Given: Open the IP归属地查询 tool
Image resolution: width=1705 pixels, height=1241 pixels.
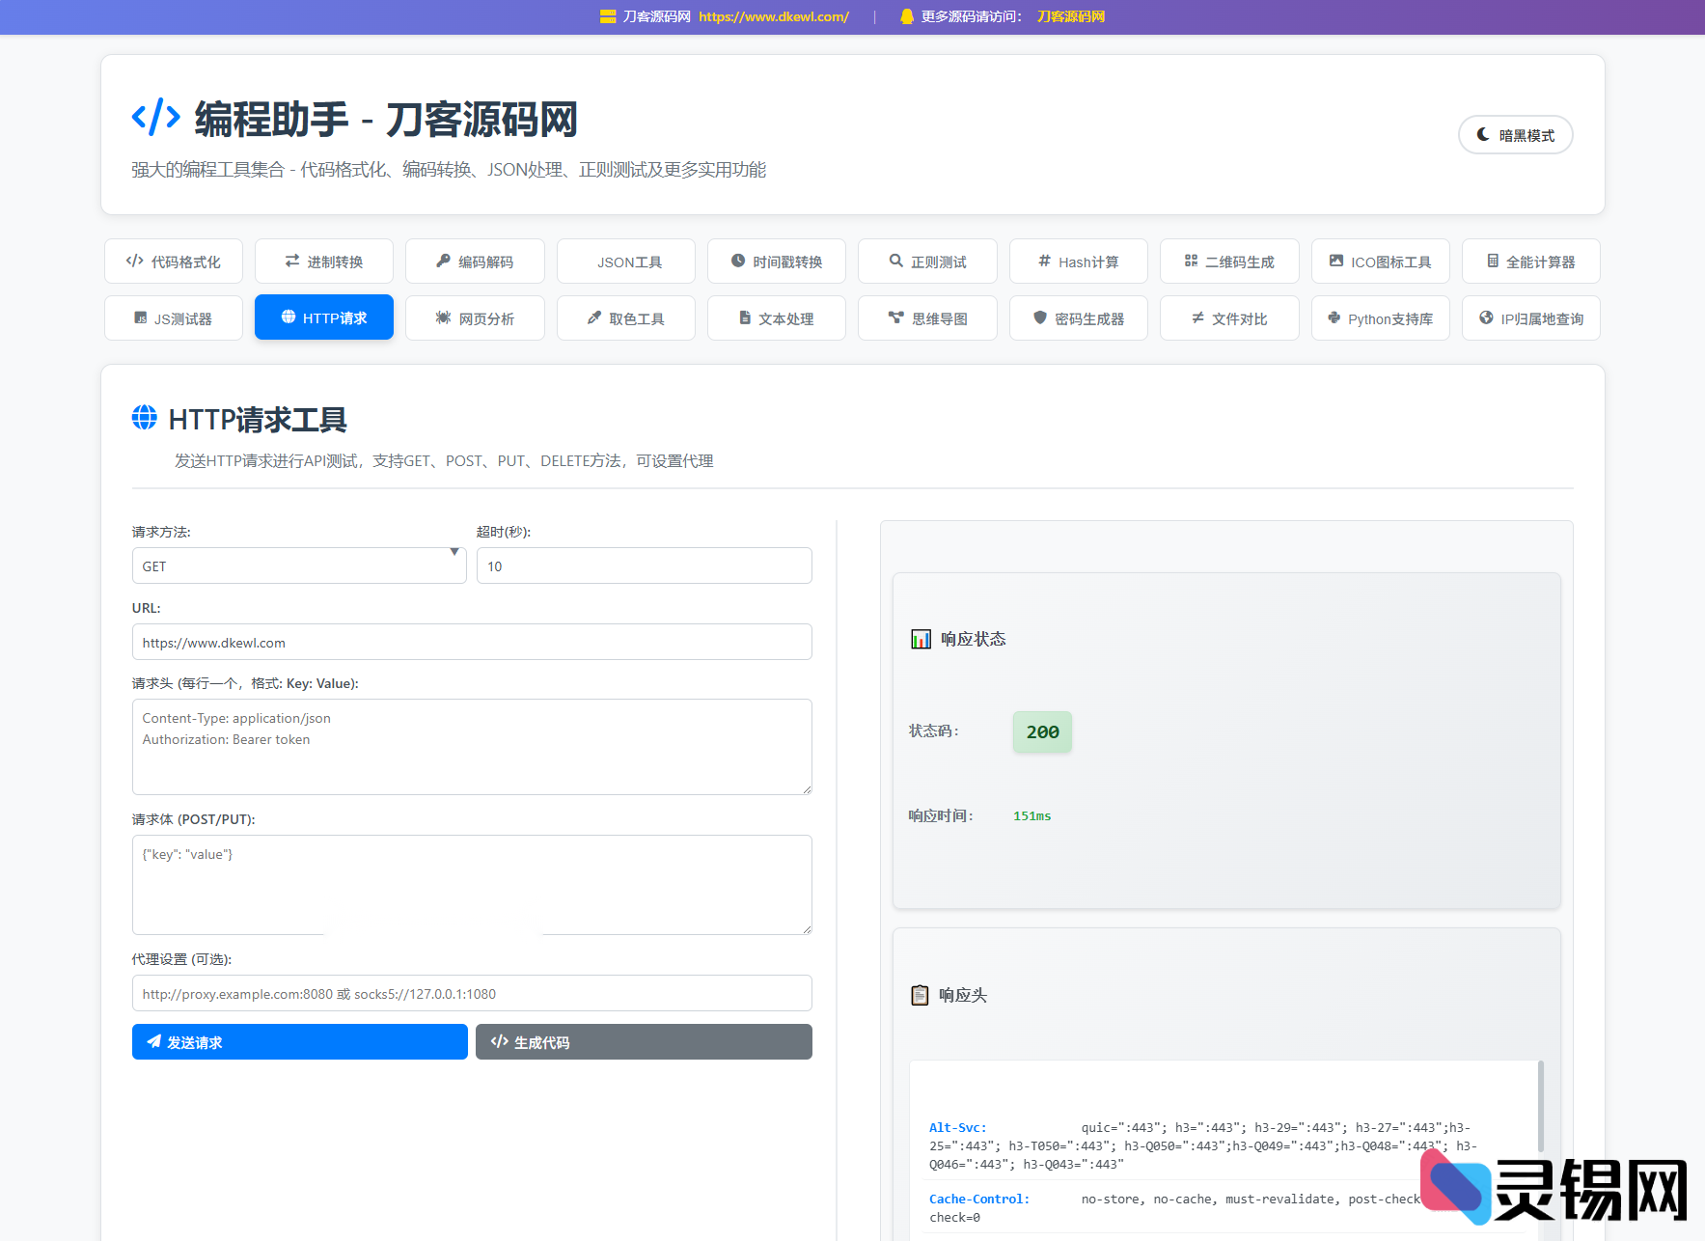Looking at the screenshot, I should [1530, 317].
